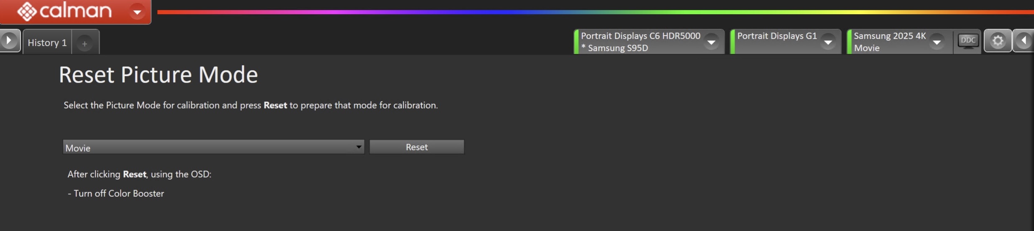Screen dimensions: 1034x231
Task: Click the right-side panel collapse arrow
Action: 1024,41
